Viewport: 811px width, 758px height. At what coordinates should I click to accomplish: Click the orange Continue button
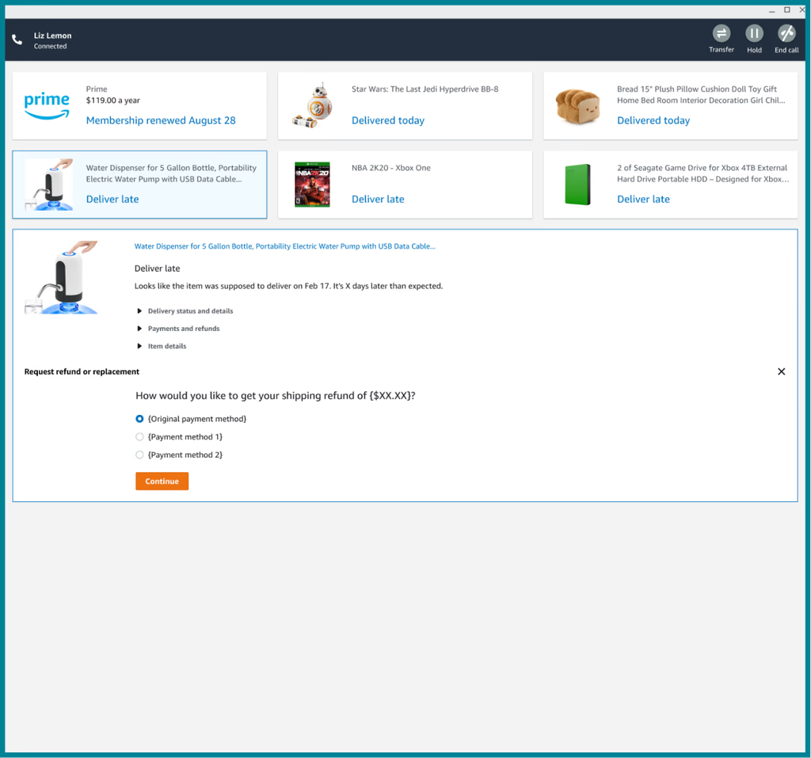point(162,482)
